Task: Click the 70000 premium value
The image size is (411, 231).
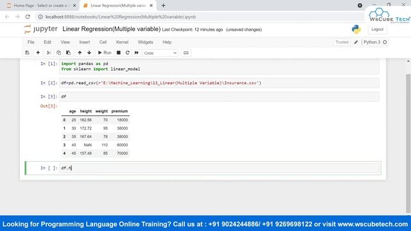Action: tap(122, 153)
